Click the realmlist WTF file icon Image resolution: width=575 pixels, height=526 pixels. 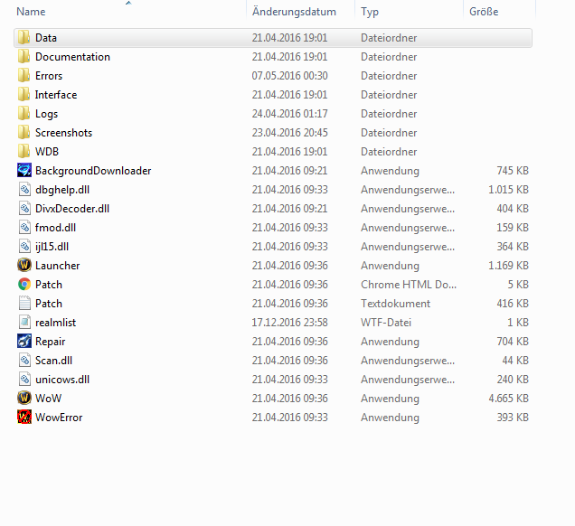coord(24,323)
